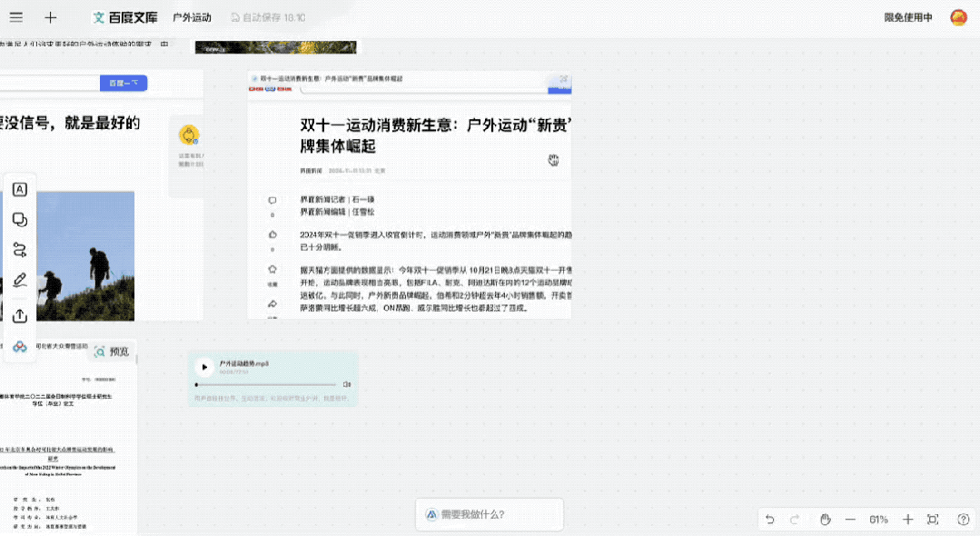Screen dimensions: 980x536
Task: Zoom in with the plus icon
Action: coord(908,519)
